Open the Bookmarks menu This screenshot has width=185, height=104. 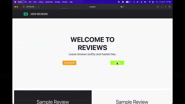click(x=49, y=2)
